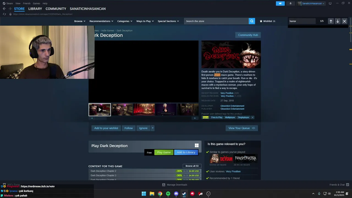Open File Explorer from taskbar
The image size is (352, 198).
point(152,194)
